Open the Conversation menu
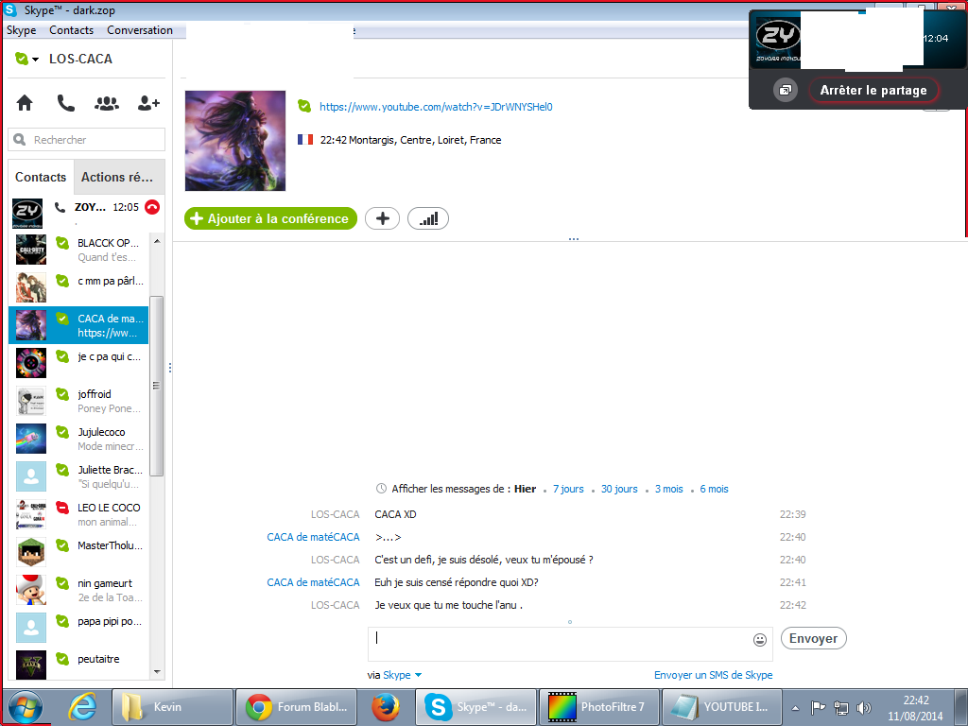Image resolution: width=968 pixels, height=726 pixels. click(140, 30)
